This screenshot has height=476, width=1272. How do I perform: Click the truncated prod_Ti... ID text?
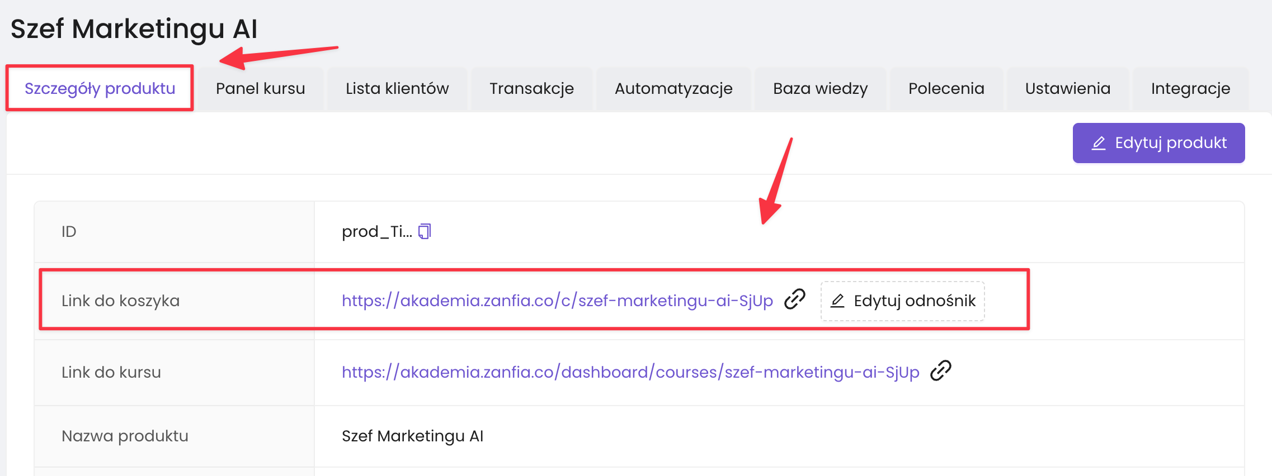(x=376, y=231)
